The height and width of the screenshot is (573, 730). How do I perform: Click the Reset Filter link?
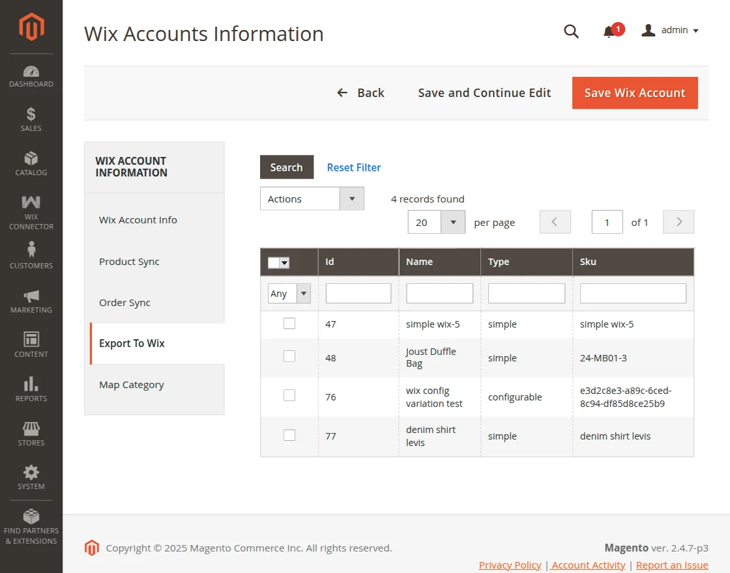[354, 167]
